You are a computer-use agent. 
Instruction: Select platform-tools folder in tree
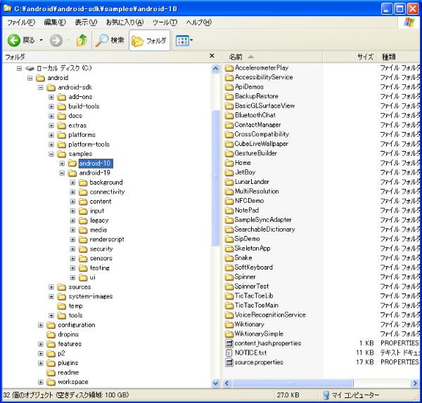[x=89, y=144]
